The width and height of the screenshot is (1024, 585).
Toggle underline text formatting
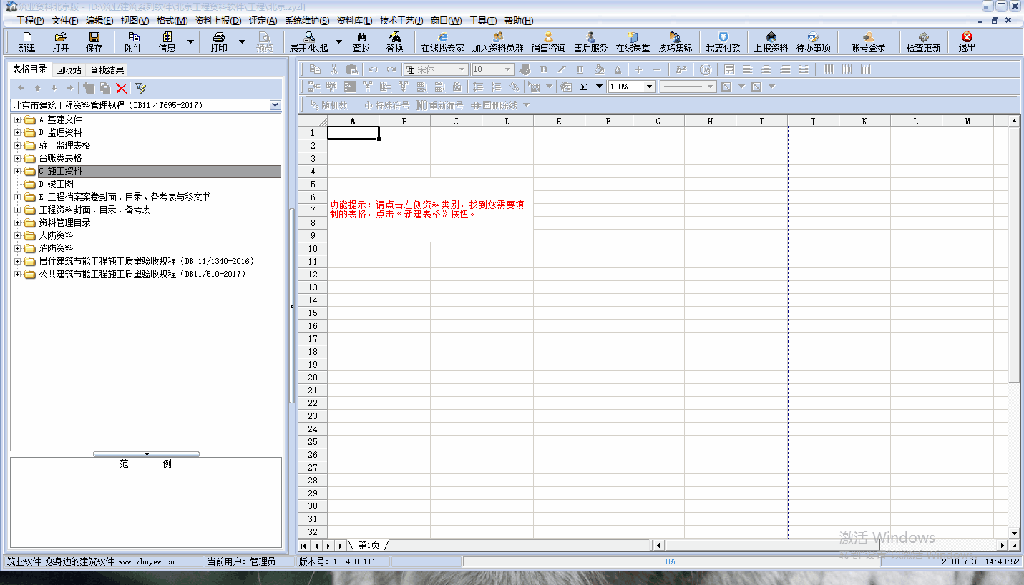[580, 69]
